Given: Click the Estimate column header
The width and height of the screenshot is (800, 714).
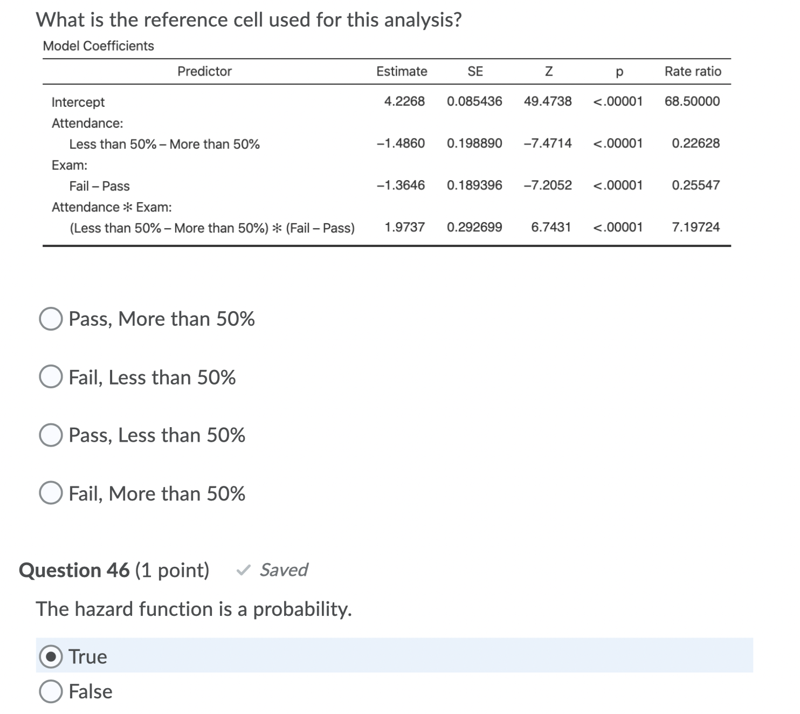Looking at the screenshot, I should pyautogui.click(x=401, y=71).
